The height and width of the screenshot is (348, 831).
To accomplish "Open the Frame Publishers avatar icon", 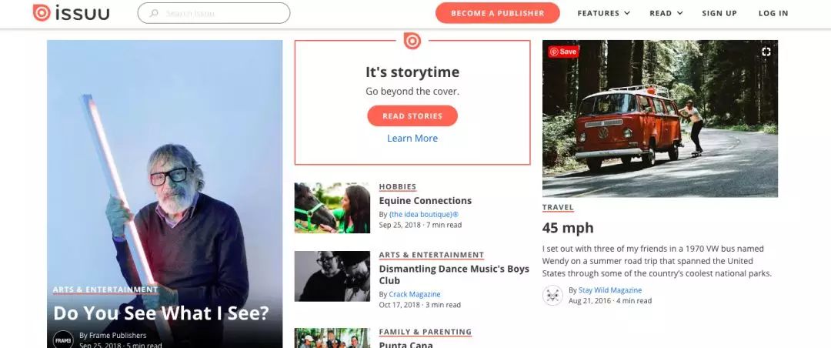I will (x=63, y=340).
